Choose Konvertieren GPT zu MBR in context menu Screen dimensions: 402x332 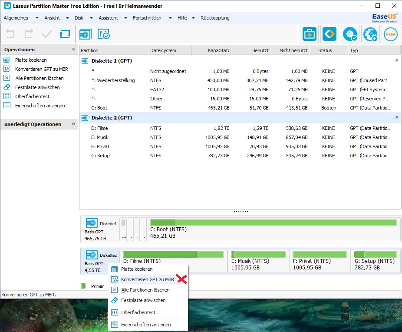point(148,279)
